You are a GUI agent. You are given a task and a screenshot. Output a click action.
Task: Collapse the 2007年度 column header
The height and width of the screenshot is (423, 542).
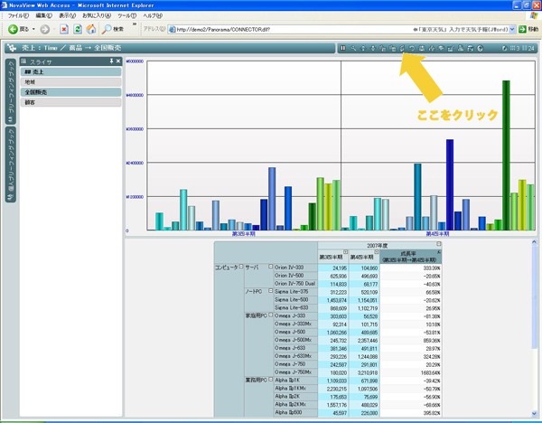click(x=438, y=245)
